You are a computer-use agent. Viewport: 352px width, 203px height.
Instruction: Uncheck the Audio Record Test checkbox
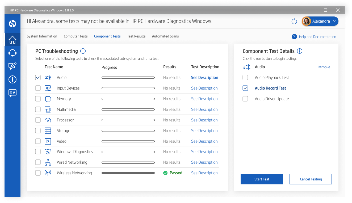pos(245,88)
